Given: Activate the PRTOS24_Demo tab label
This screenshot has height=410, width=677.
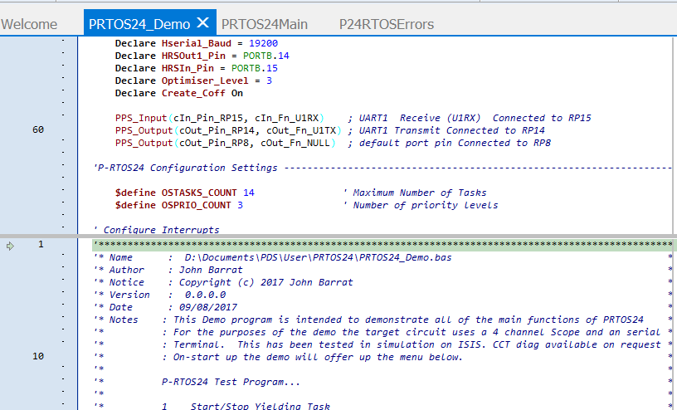Looking at the screenshot, I should 139,24.
